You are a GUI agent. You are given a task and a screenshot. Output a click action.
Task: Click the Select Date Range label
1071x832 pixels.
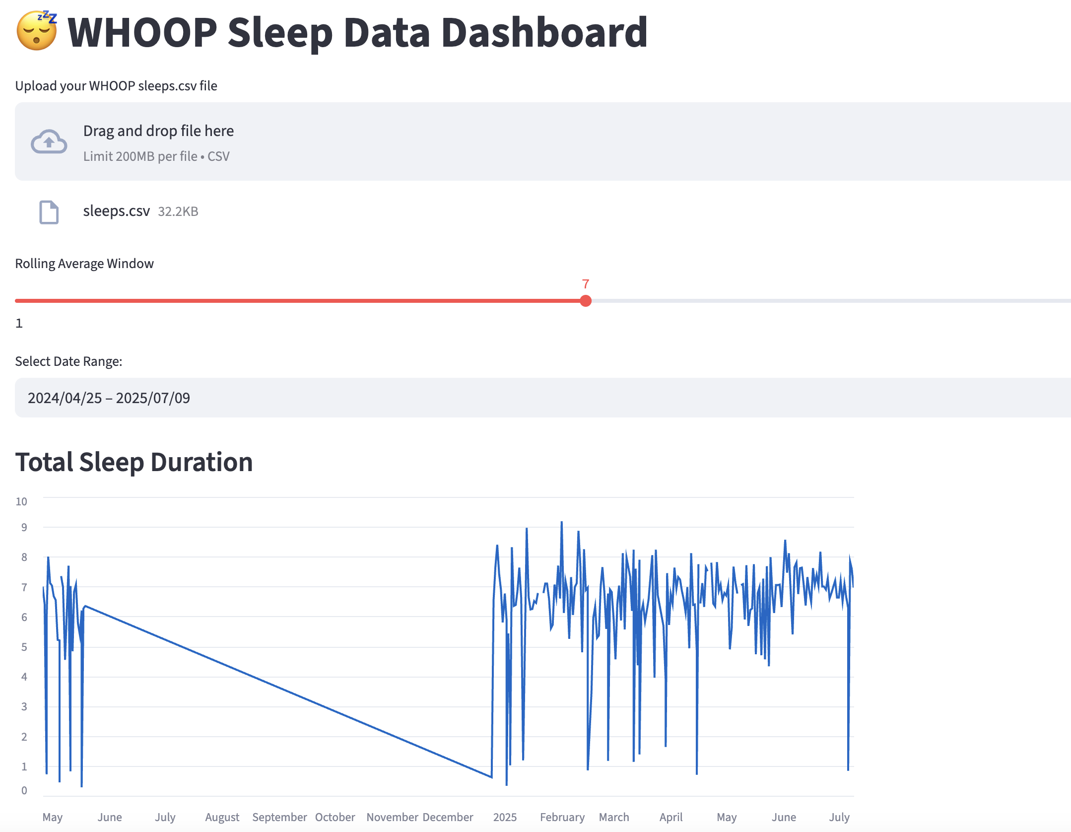[x=68, y=361]
